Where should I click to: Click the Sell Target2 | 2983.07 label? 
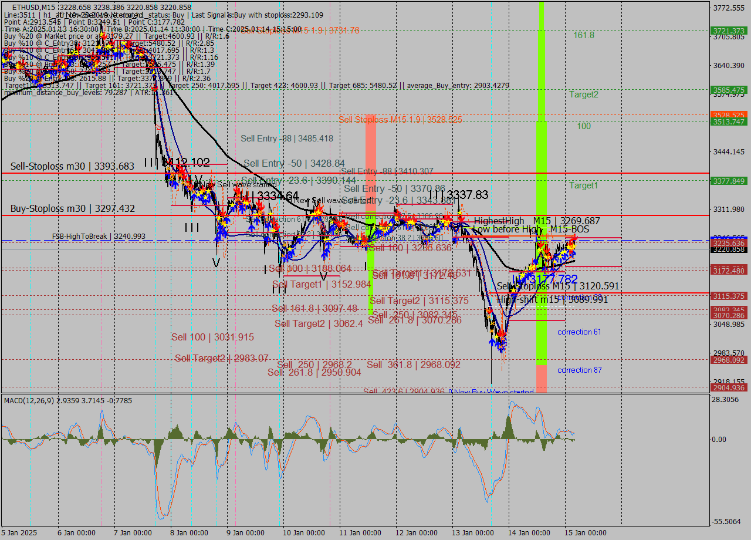point(222,358)
